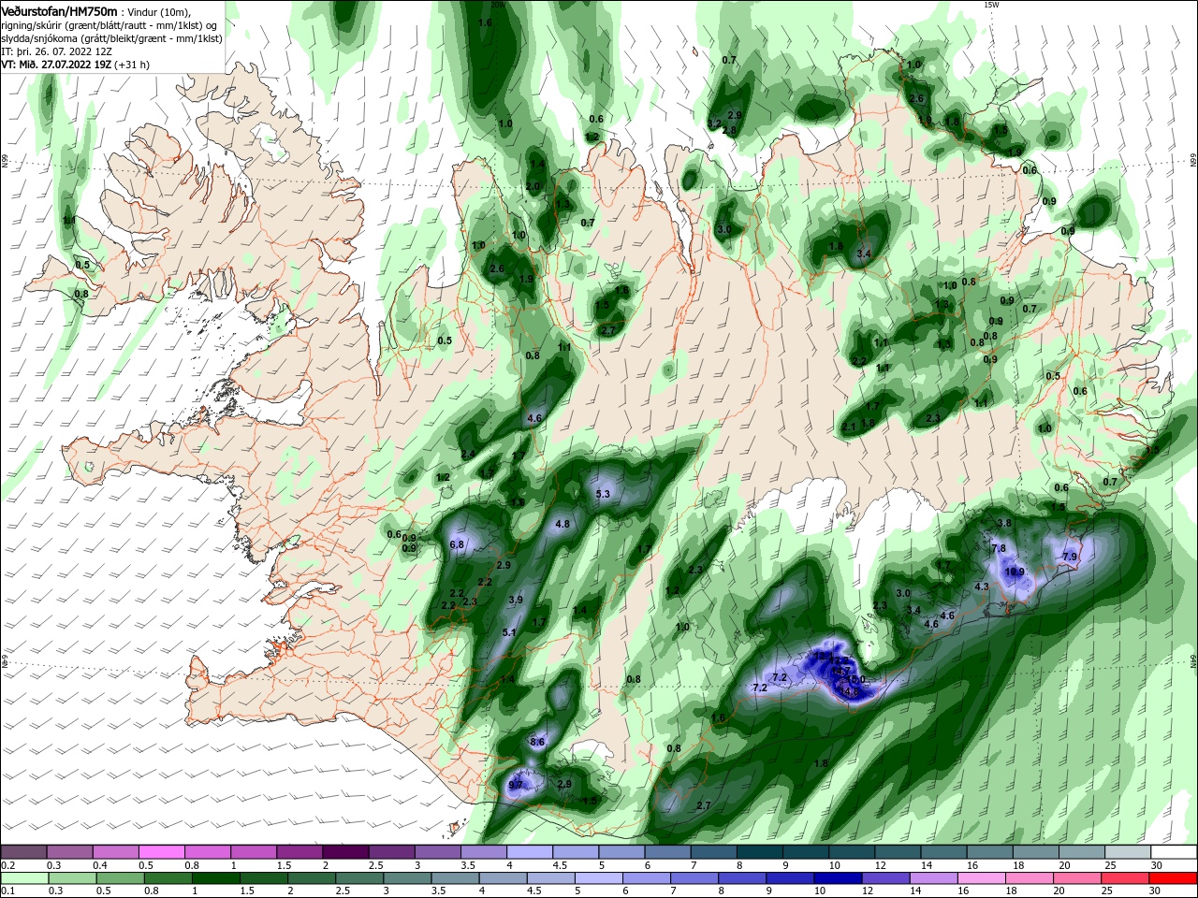The image size is (1198, 898).
Task: Select the lower-row swatch labeled 4
Action: tap(503, 877)
